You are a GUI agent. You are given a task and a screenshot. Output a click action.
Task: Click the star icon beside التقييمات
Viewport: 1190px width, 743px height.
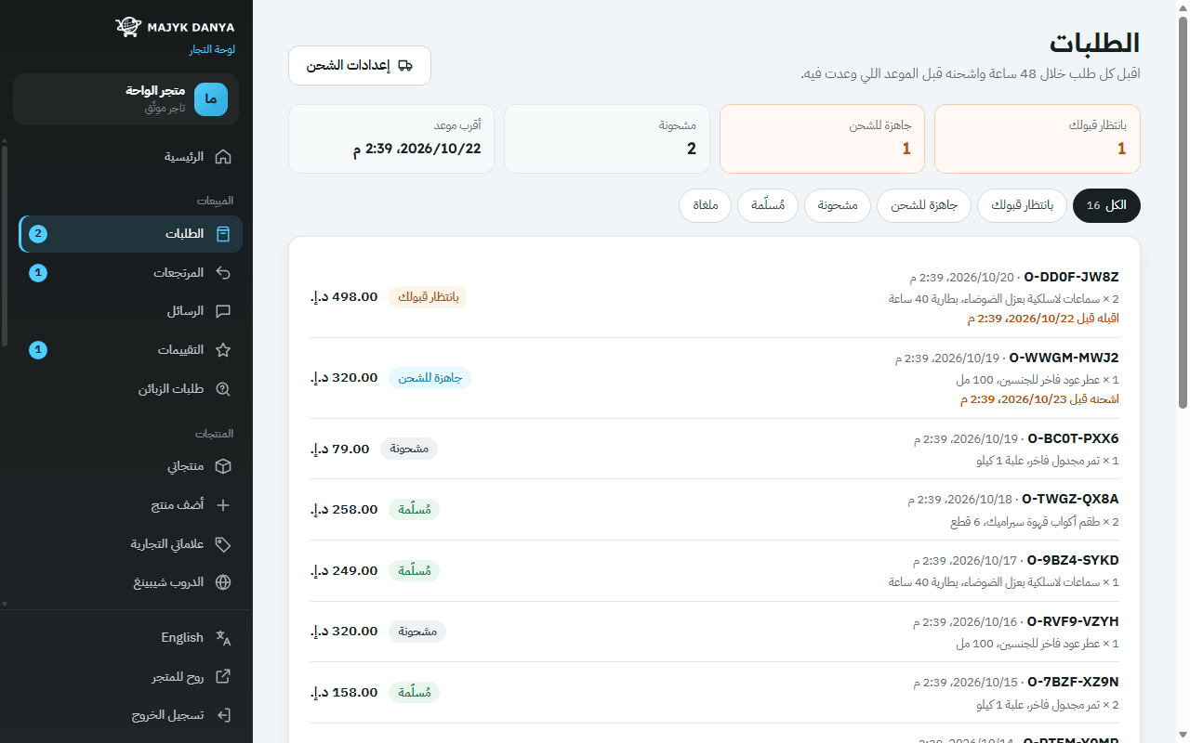point(223,350)
